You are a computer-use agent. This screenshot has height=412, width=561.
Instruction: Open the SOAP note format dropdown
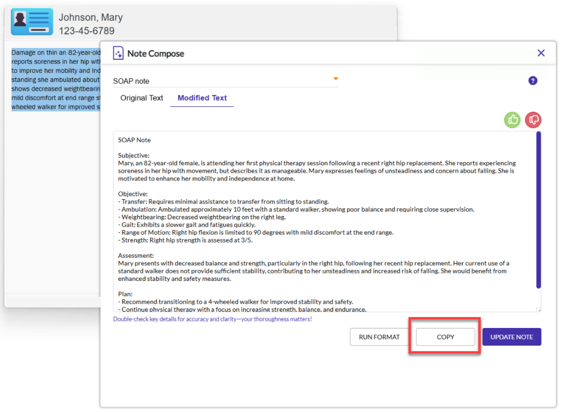(225, 81)
